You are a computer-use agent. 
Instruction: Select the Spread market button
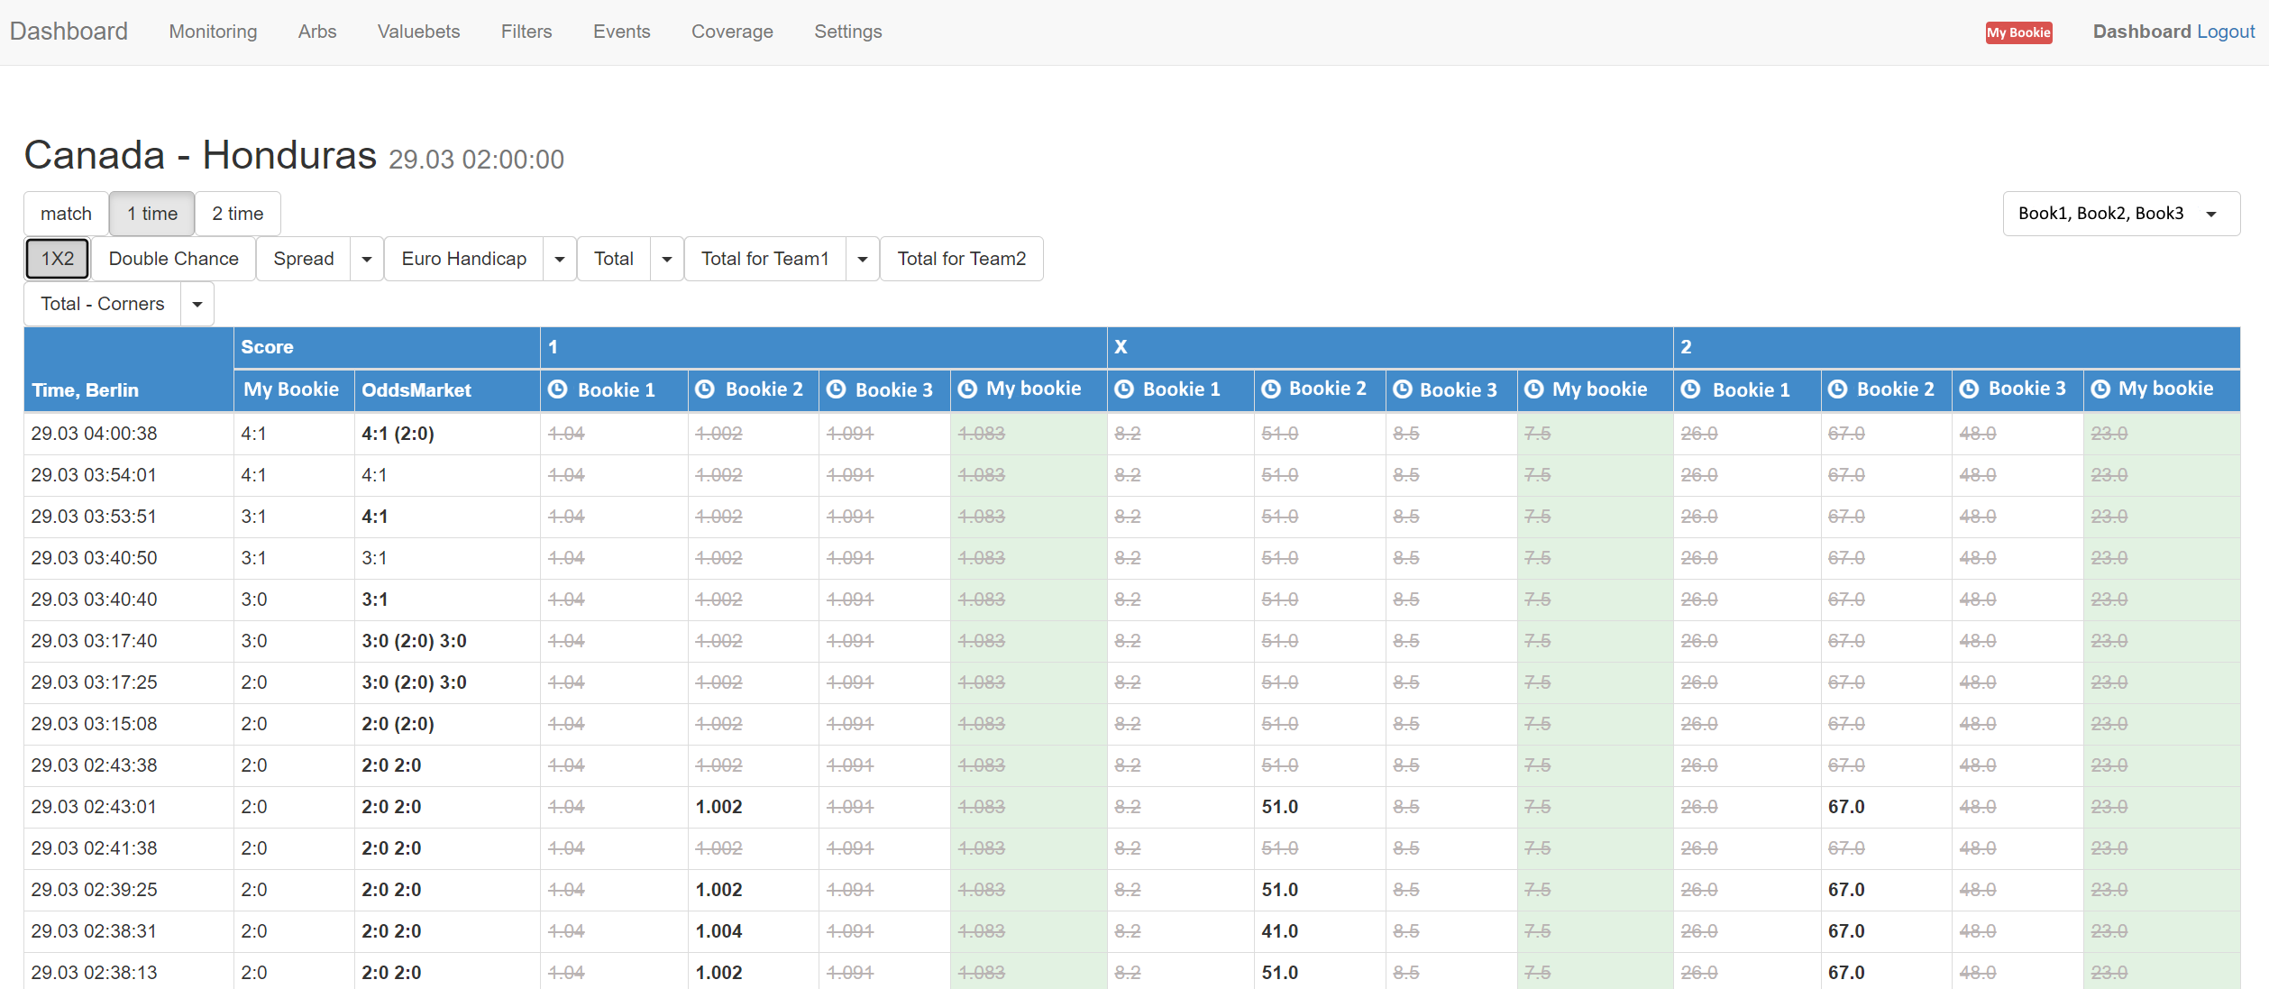coord(304,259)
